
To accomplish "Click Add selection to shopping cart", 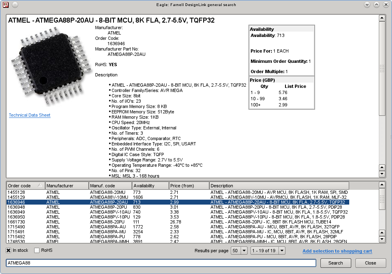I will [x=337, y=251].
